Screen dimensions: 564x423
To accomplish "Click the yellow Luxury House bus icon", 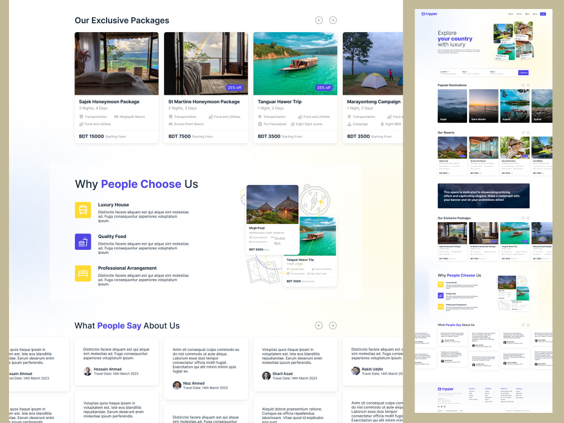I will (83, 210).
